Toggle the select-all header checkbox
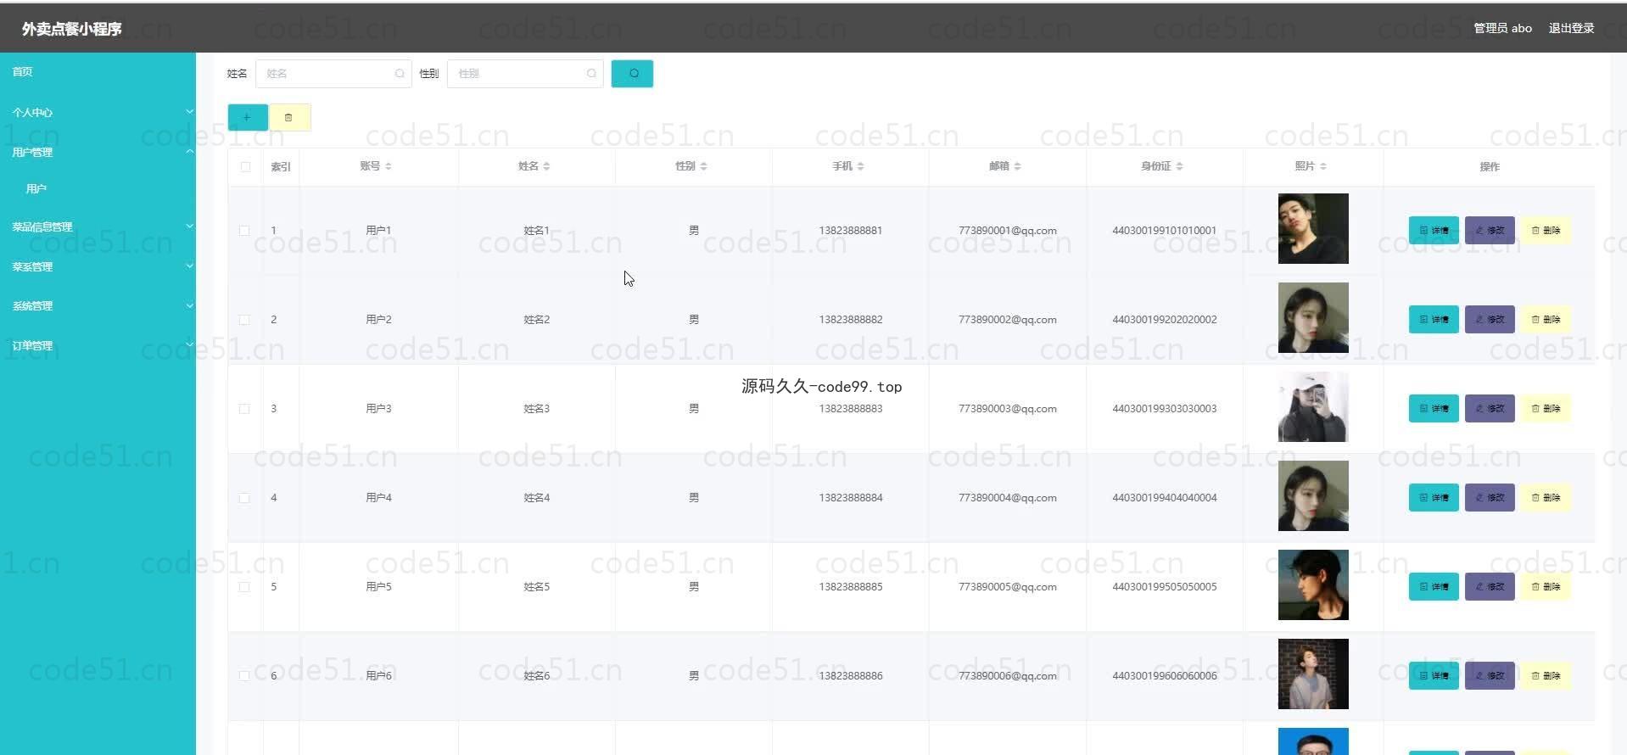The width and height of the screenshot is (1627, 755). click(245, 167)
